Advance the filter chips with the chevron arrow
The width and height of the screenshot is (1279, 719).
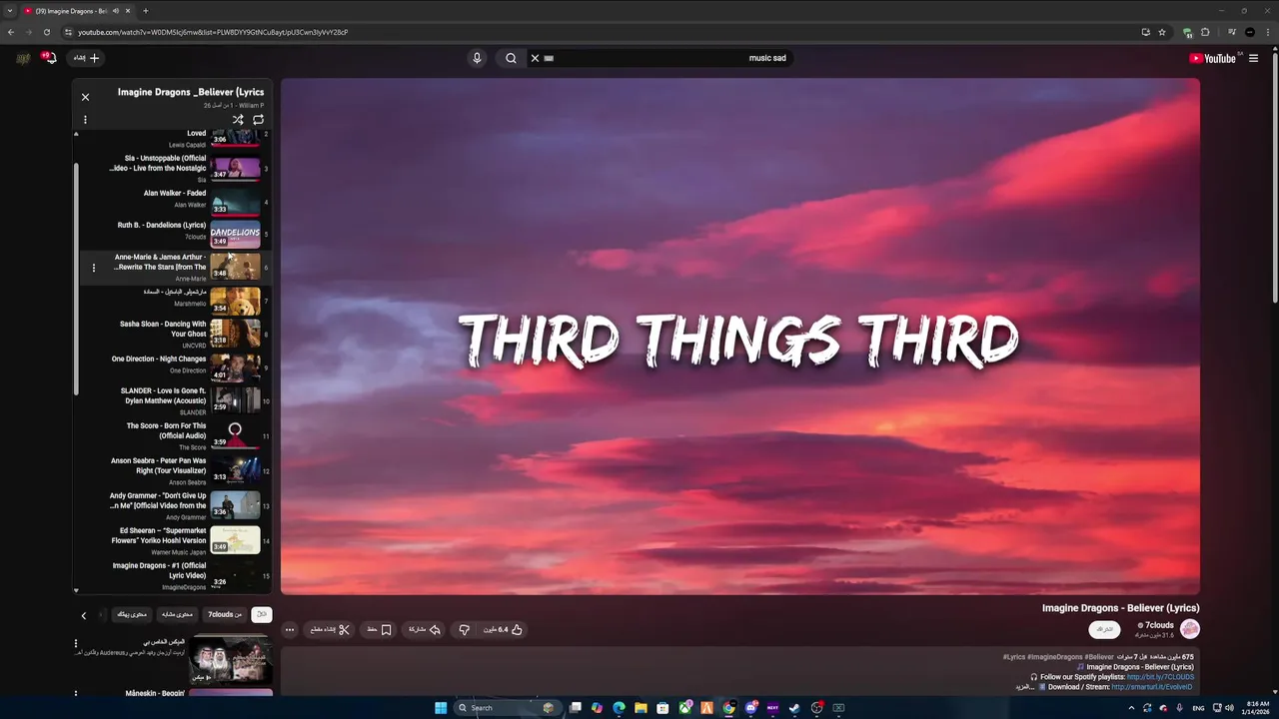pyautogui.click(x=84, y=615)
